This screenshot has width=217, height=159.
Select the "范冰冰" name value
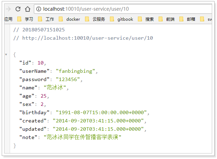pos(55,88)
